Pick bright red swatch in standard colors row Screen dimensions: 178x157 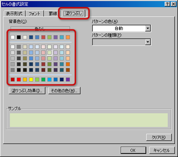coord(19,79)
